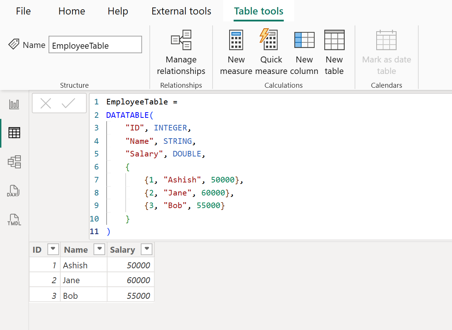Image resolution: width=452 pixels, height=330 pixels.
Task: Launch the Quick measure dialog
Action: (271, 52)
